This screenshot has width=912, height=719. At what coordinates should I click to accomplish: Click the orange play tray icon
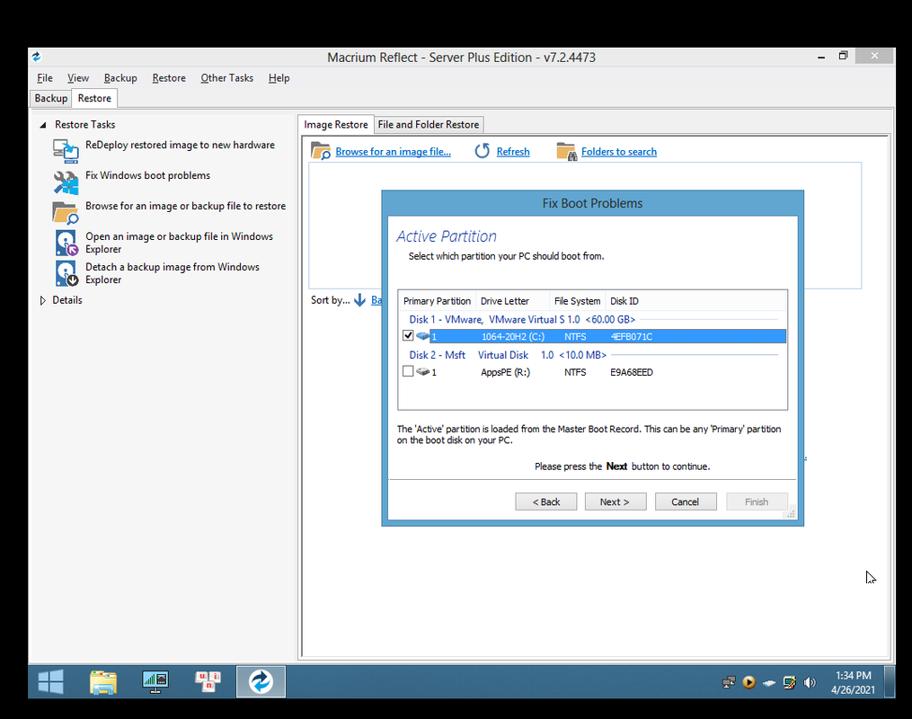[x=749, y=682]
